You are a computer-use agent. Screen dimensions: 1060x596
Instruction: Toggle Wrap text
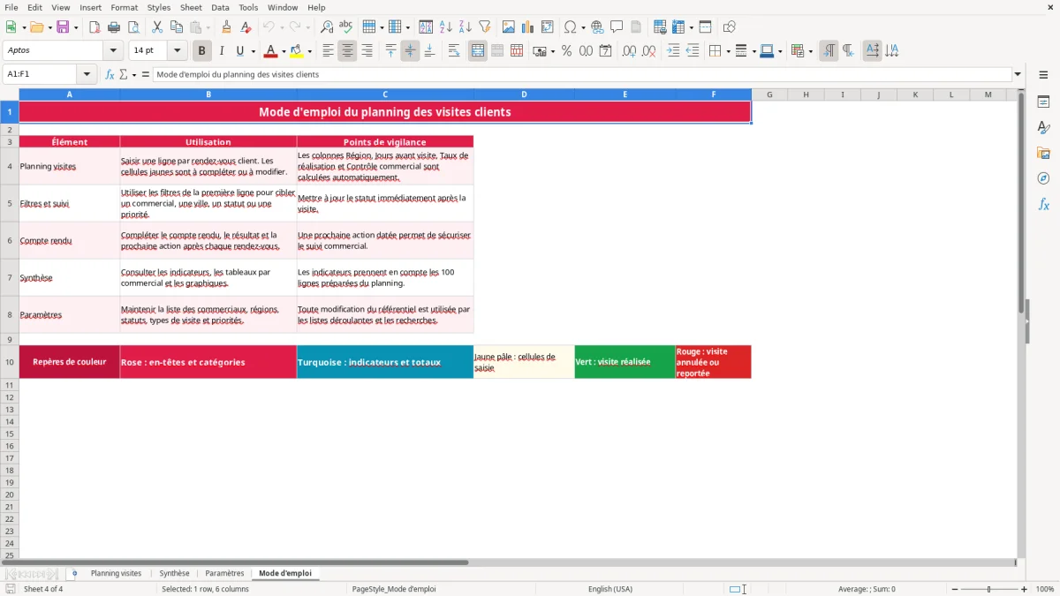(x=454, y=51)
